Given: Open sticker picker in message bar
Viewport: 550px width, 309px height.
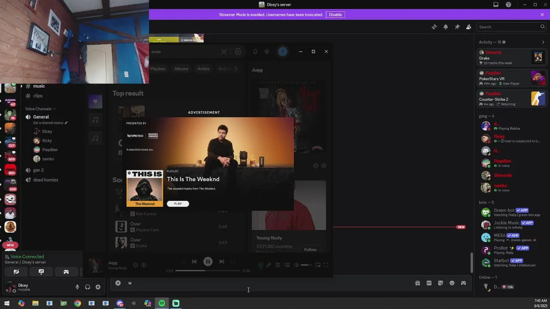Looking at the screenshot, I should coord(440,283).
